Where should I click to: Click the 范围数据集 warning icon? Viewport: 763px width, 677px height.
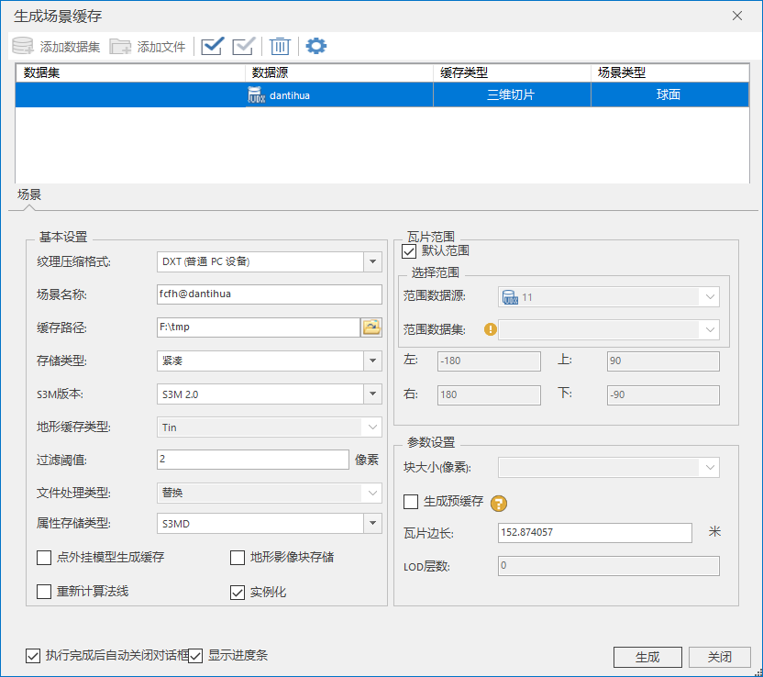(490, 329)
